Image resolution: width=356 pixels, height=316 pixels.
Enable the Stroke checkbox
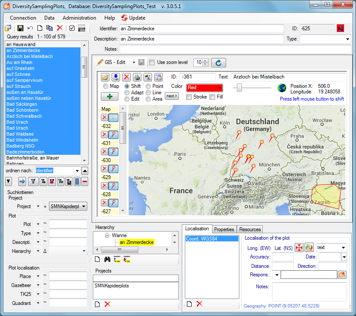point(189,97)
